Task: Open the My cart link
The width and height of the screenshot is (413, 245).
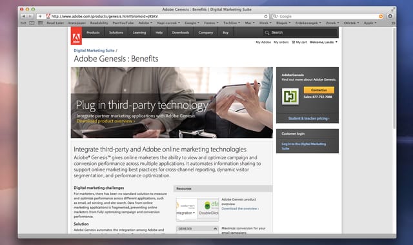Action: [301, 42]
